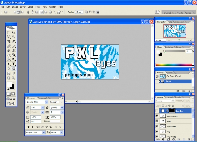Select the Paint Bucket tool
197x142 pixels.
tap(13, 55)
